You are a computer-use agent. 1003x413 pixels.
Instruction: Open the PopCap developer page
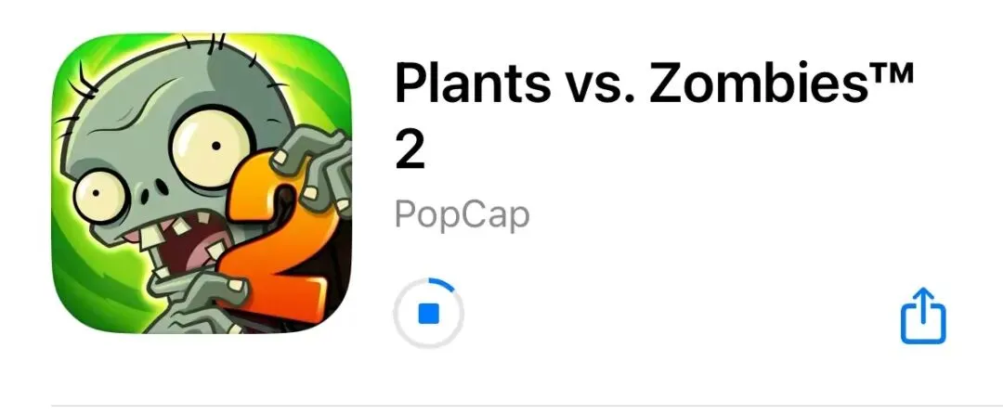[x=462, y=214]
